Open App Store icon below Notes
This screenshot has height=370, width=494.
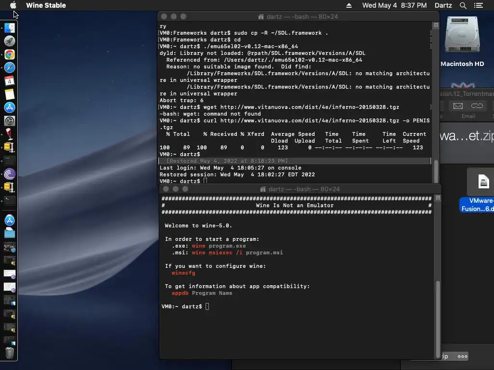tap(10, 107)
